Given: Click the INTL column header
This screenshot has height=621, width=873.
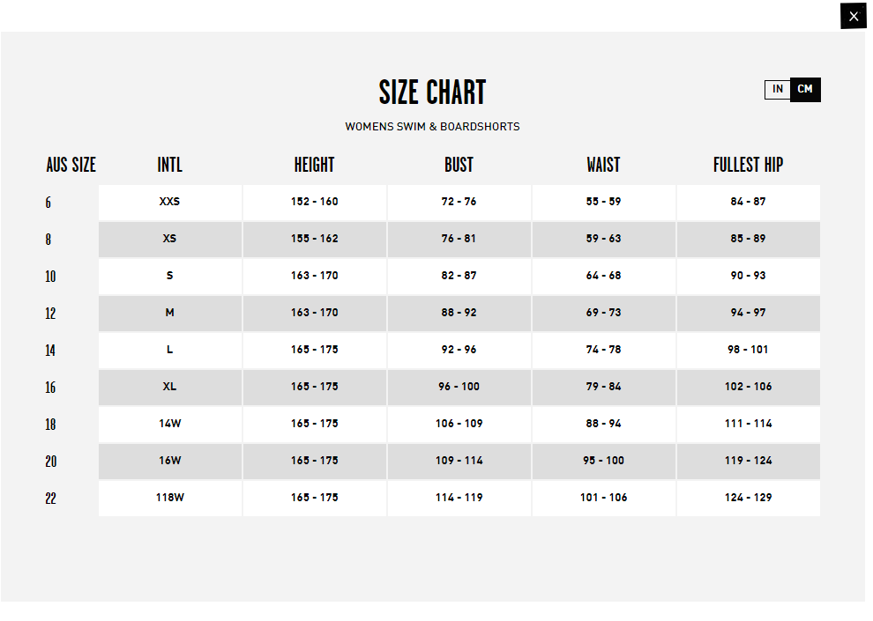Looking at the screenshot, I should (x=170, y=165).
